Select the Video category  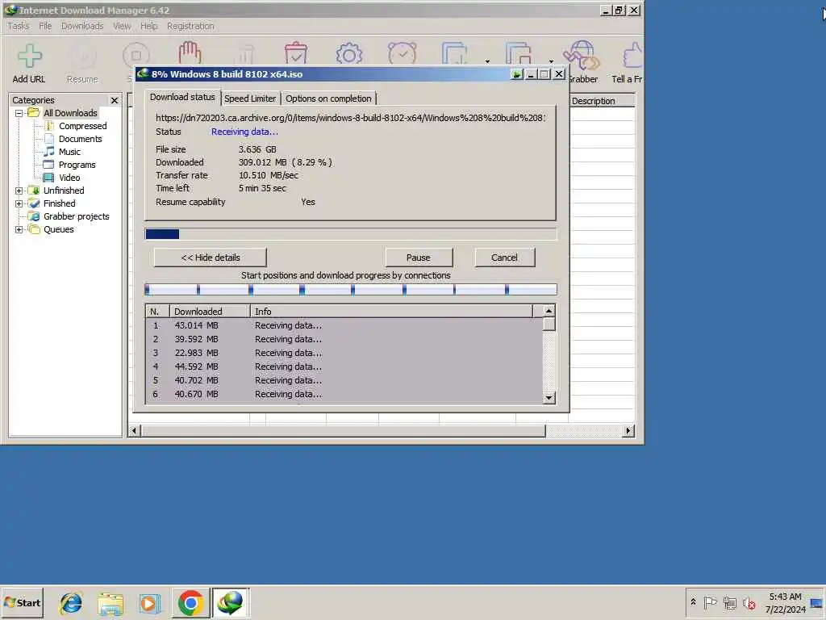[x=69, y=178]
